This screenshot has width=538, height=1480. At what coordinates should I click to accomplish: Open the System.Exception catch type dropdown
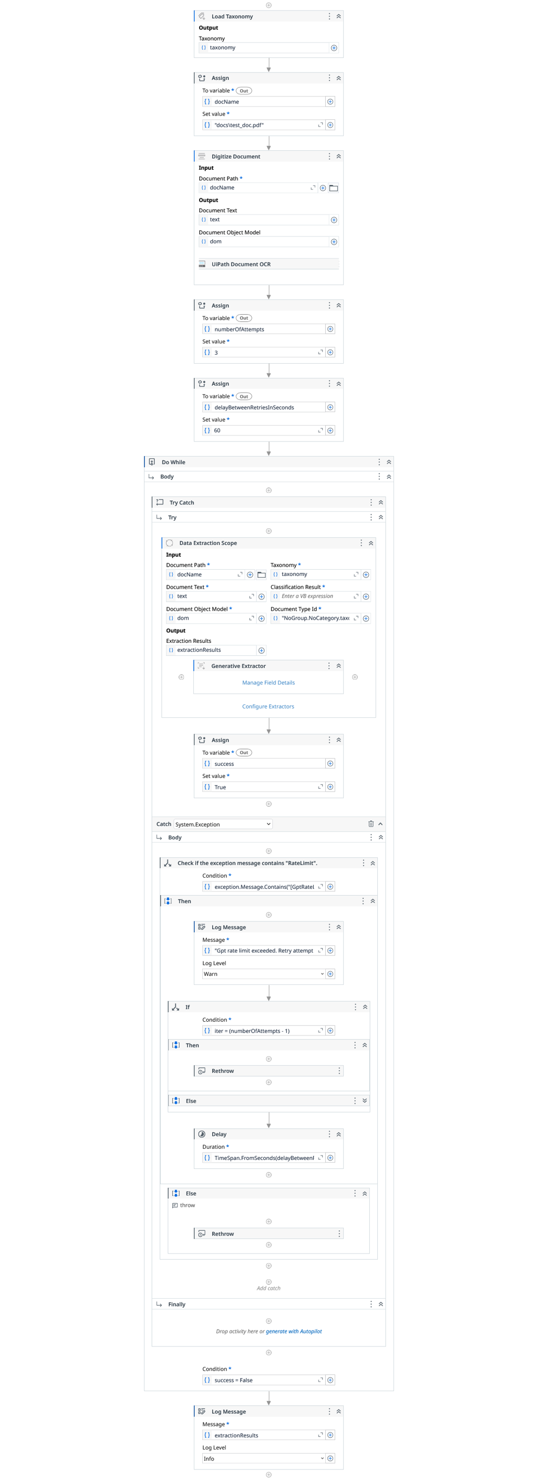click(223, 825)
